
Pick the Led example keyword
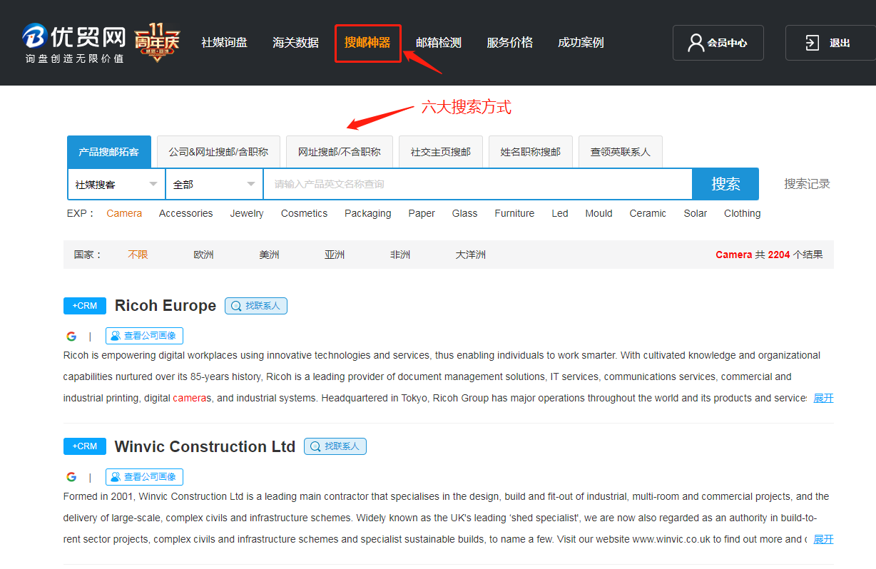click(560, 213)
